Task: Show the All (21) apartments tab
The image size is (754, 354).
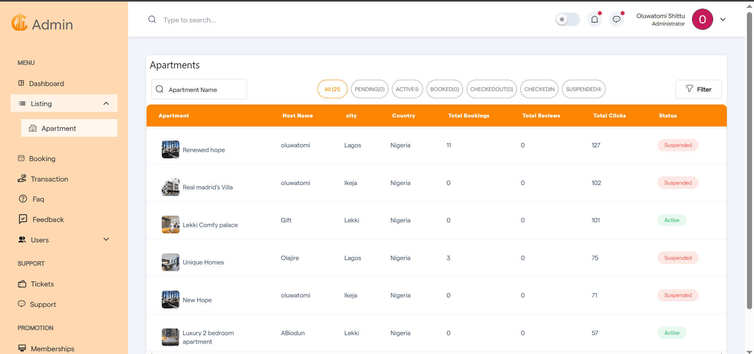Action: click(332, 89)
